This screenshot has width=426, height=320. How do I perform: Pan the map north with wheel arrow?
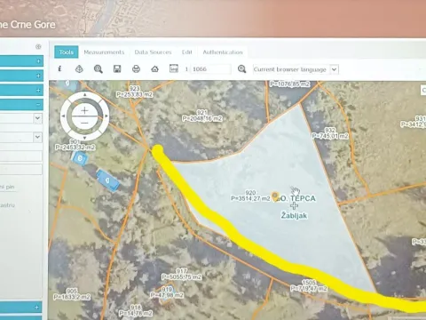(85, 95)
